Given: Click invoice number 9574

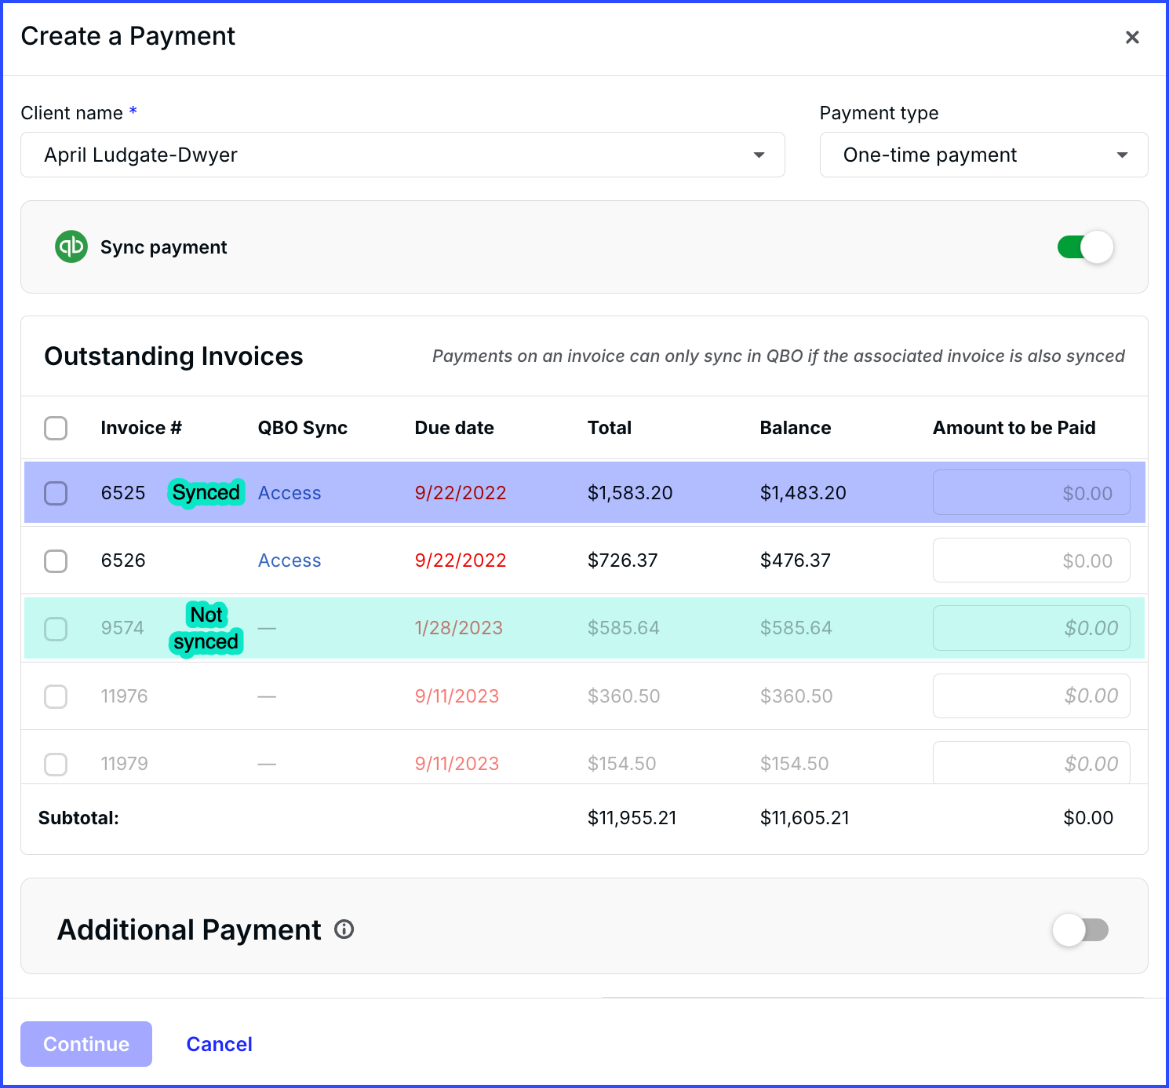Looking at the screenshot, I should point(122,628).
